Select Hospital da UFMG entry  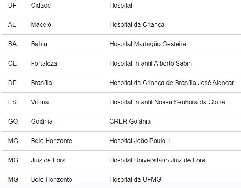(x=135, y=180)
